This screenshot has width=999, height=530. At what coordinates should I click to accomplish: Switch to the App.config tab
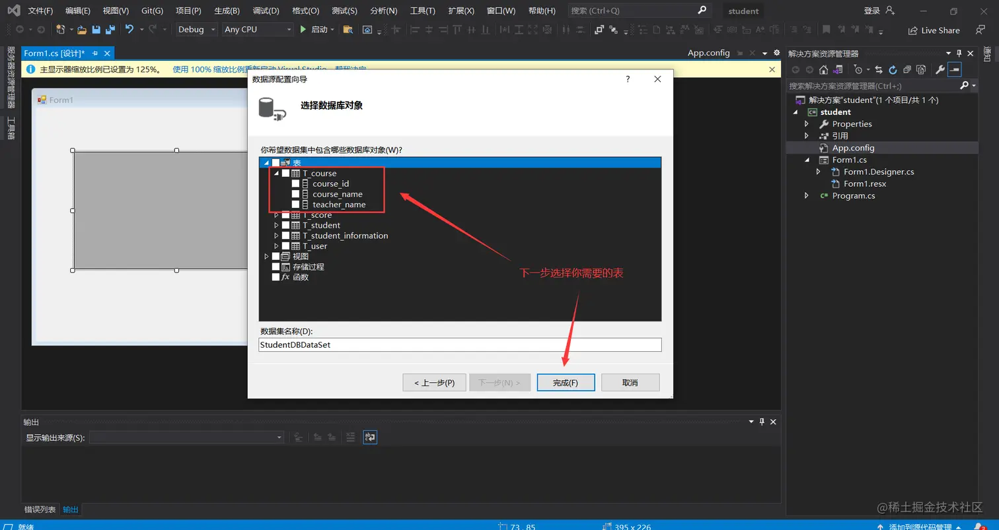(708, 53)
